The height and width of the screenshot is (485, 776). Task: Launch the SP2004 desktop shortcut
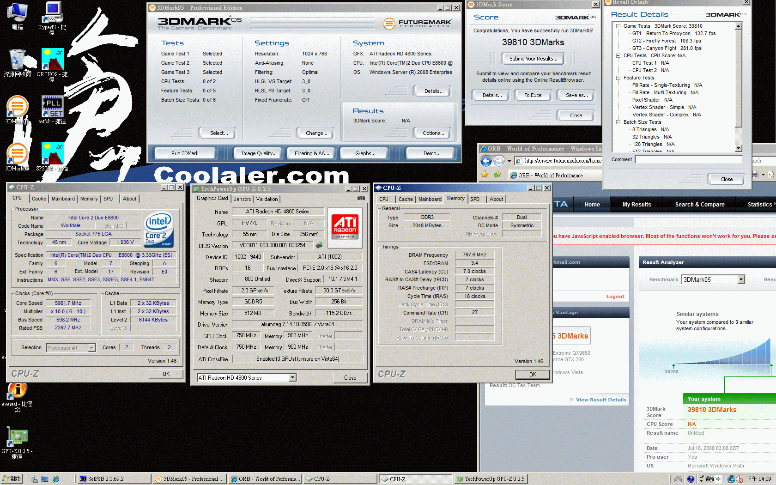(x=52, y=157)
